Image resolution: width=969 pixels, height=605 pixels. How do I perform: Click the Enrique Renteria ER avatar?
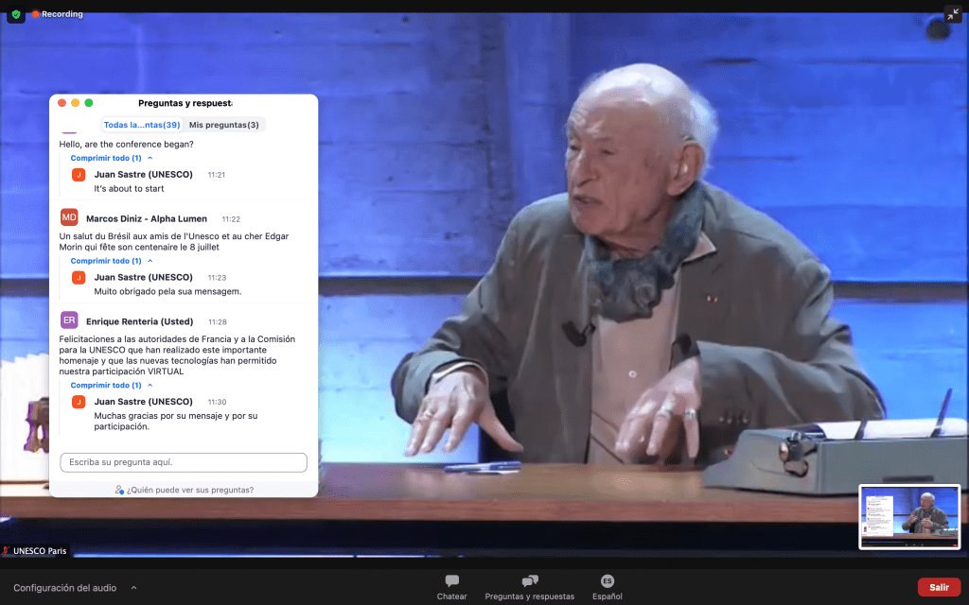[x=69, y=320]
